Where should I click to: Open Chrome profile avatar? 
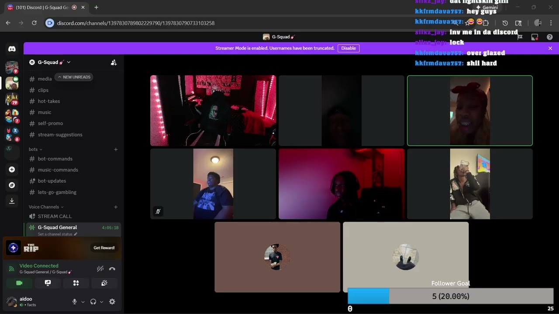coord(538,23)
